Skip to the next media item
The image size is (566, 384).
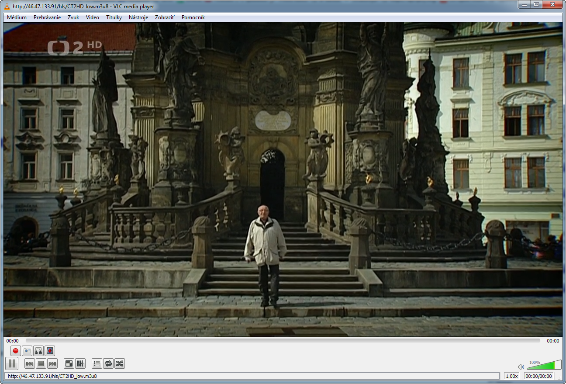[52, 363]
